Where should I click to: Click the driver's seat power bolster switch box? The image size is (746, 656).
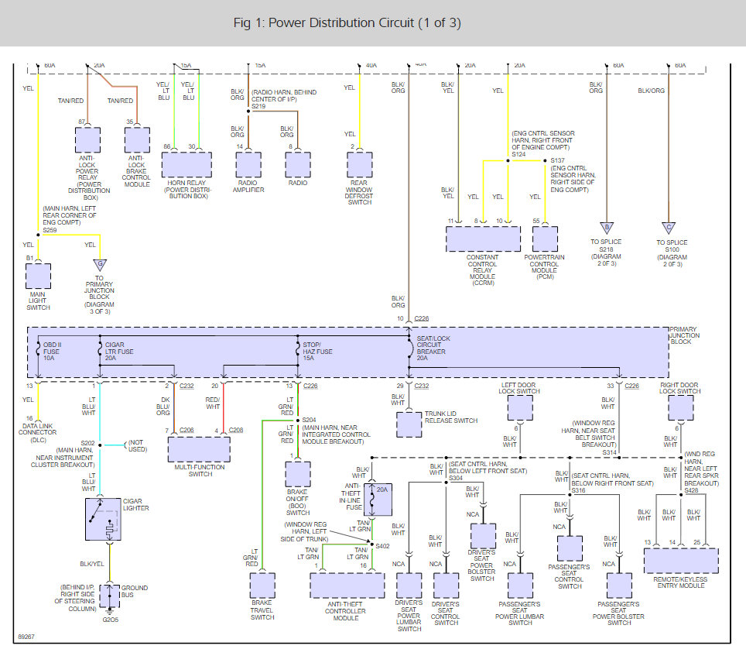coord(483,536)
